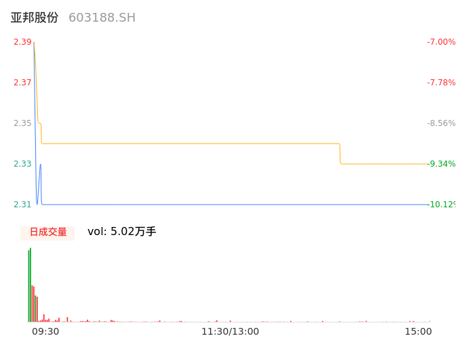Select the stock code 603188.SH
This screenshot has width=465, height=355.
coord(102,18)
